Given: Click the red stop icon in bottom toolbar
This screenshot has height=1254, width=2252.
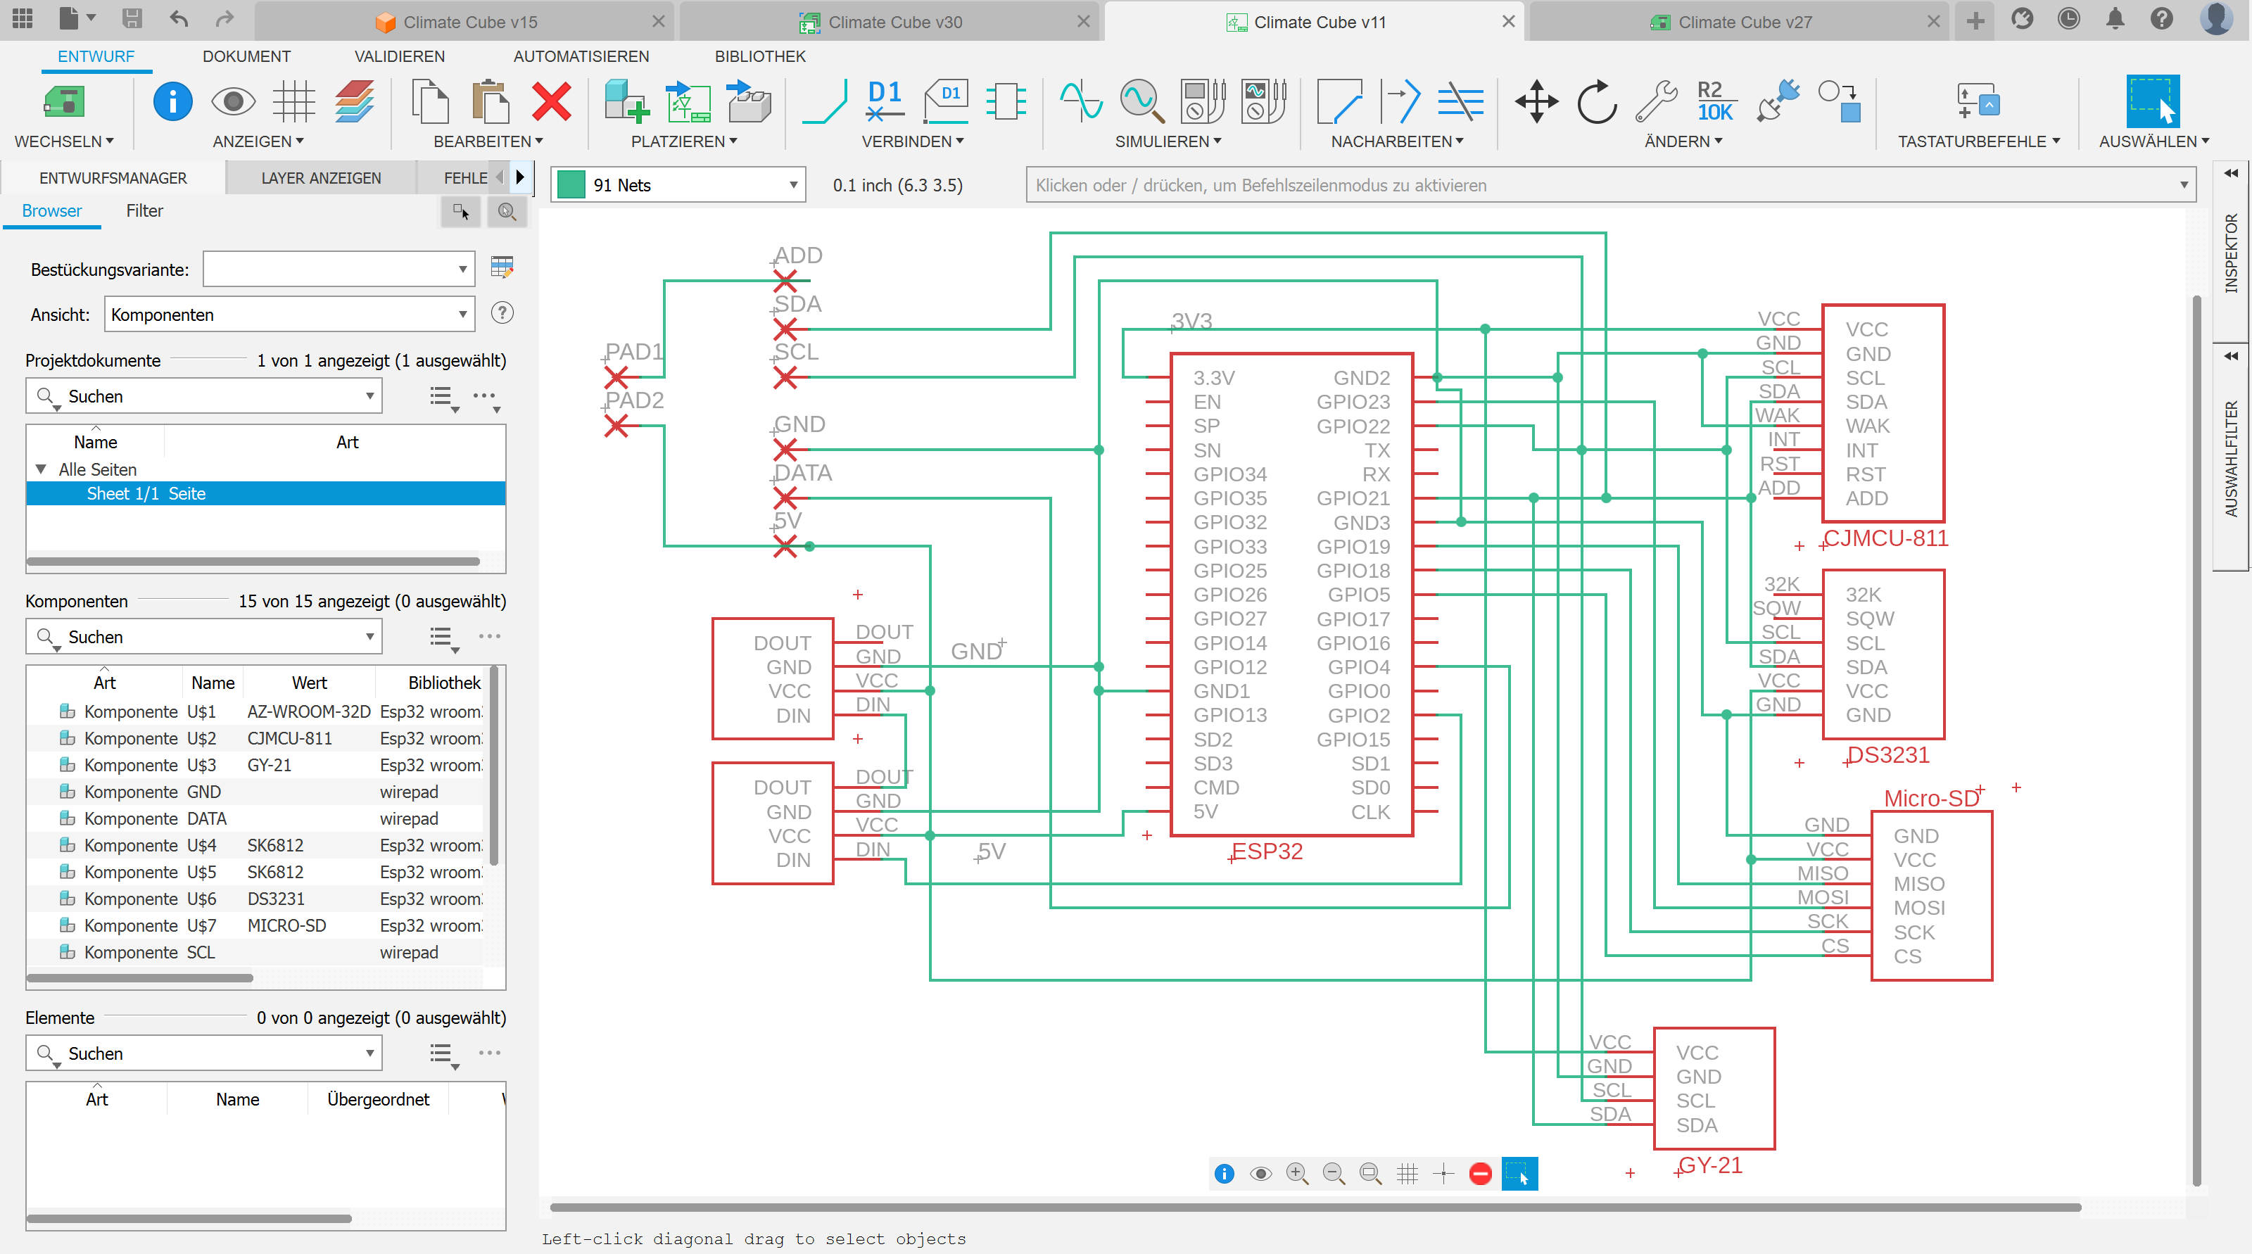Looking at the screenshot, I should point(1480,1174).
